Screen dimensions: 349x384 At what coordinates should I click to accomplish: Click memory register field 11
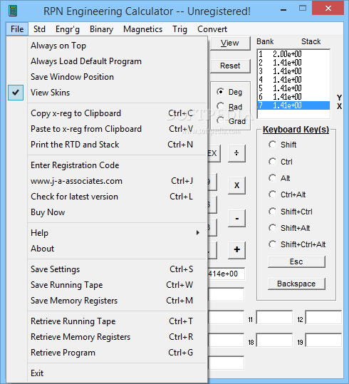(274, 318)
